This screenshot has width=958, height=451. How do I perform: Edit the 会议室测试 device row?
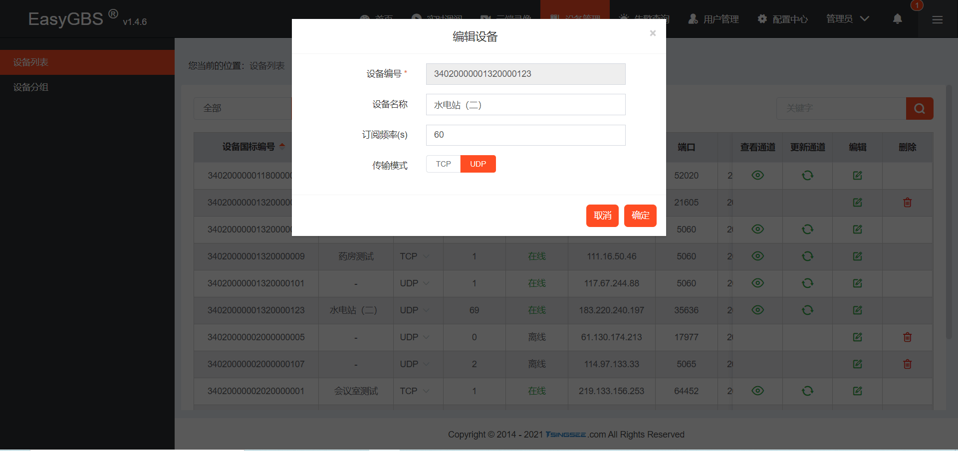tap(857, 391)
